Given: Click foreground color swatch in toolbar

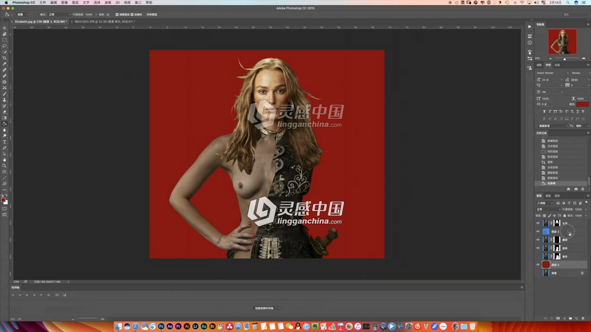Looking at the screenshot, I should 4,200.
